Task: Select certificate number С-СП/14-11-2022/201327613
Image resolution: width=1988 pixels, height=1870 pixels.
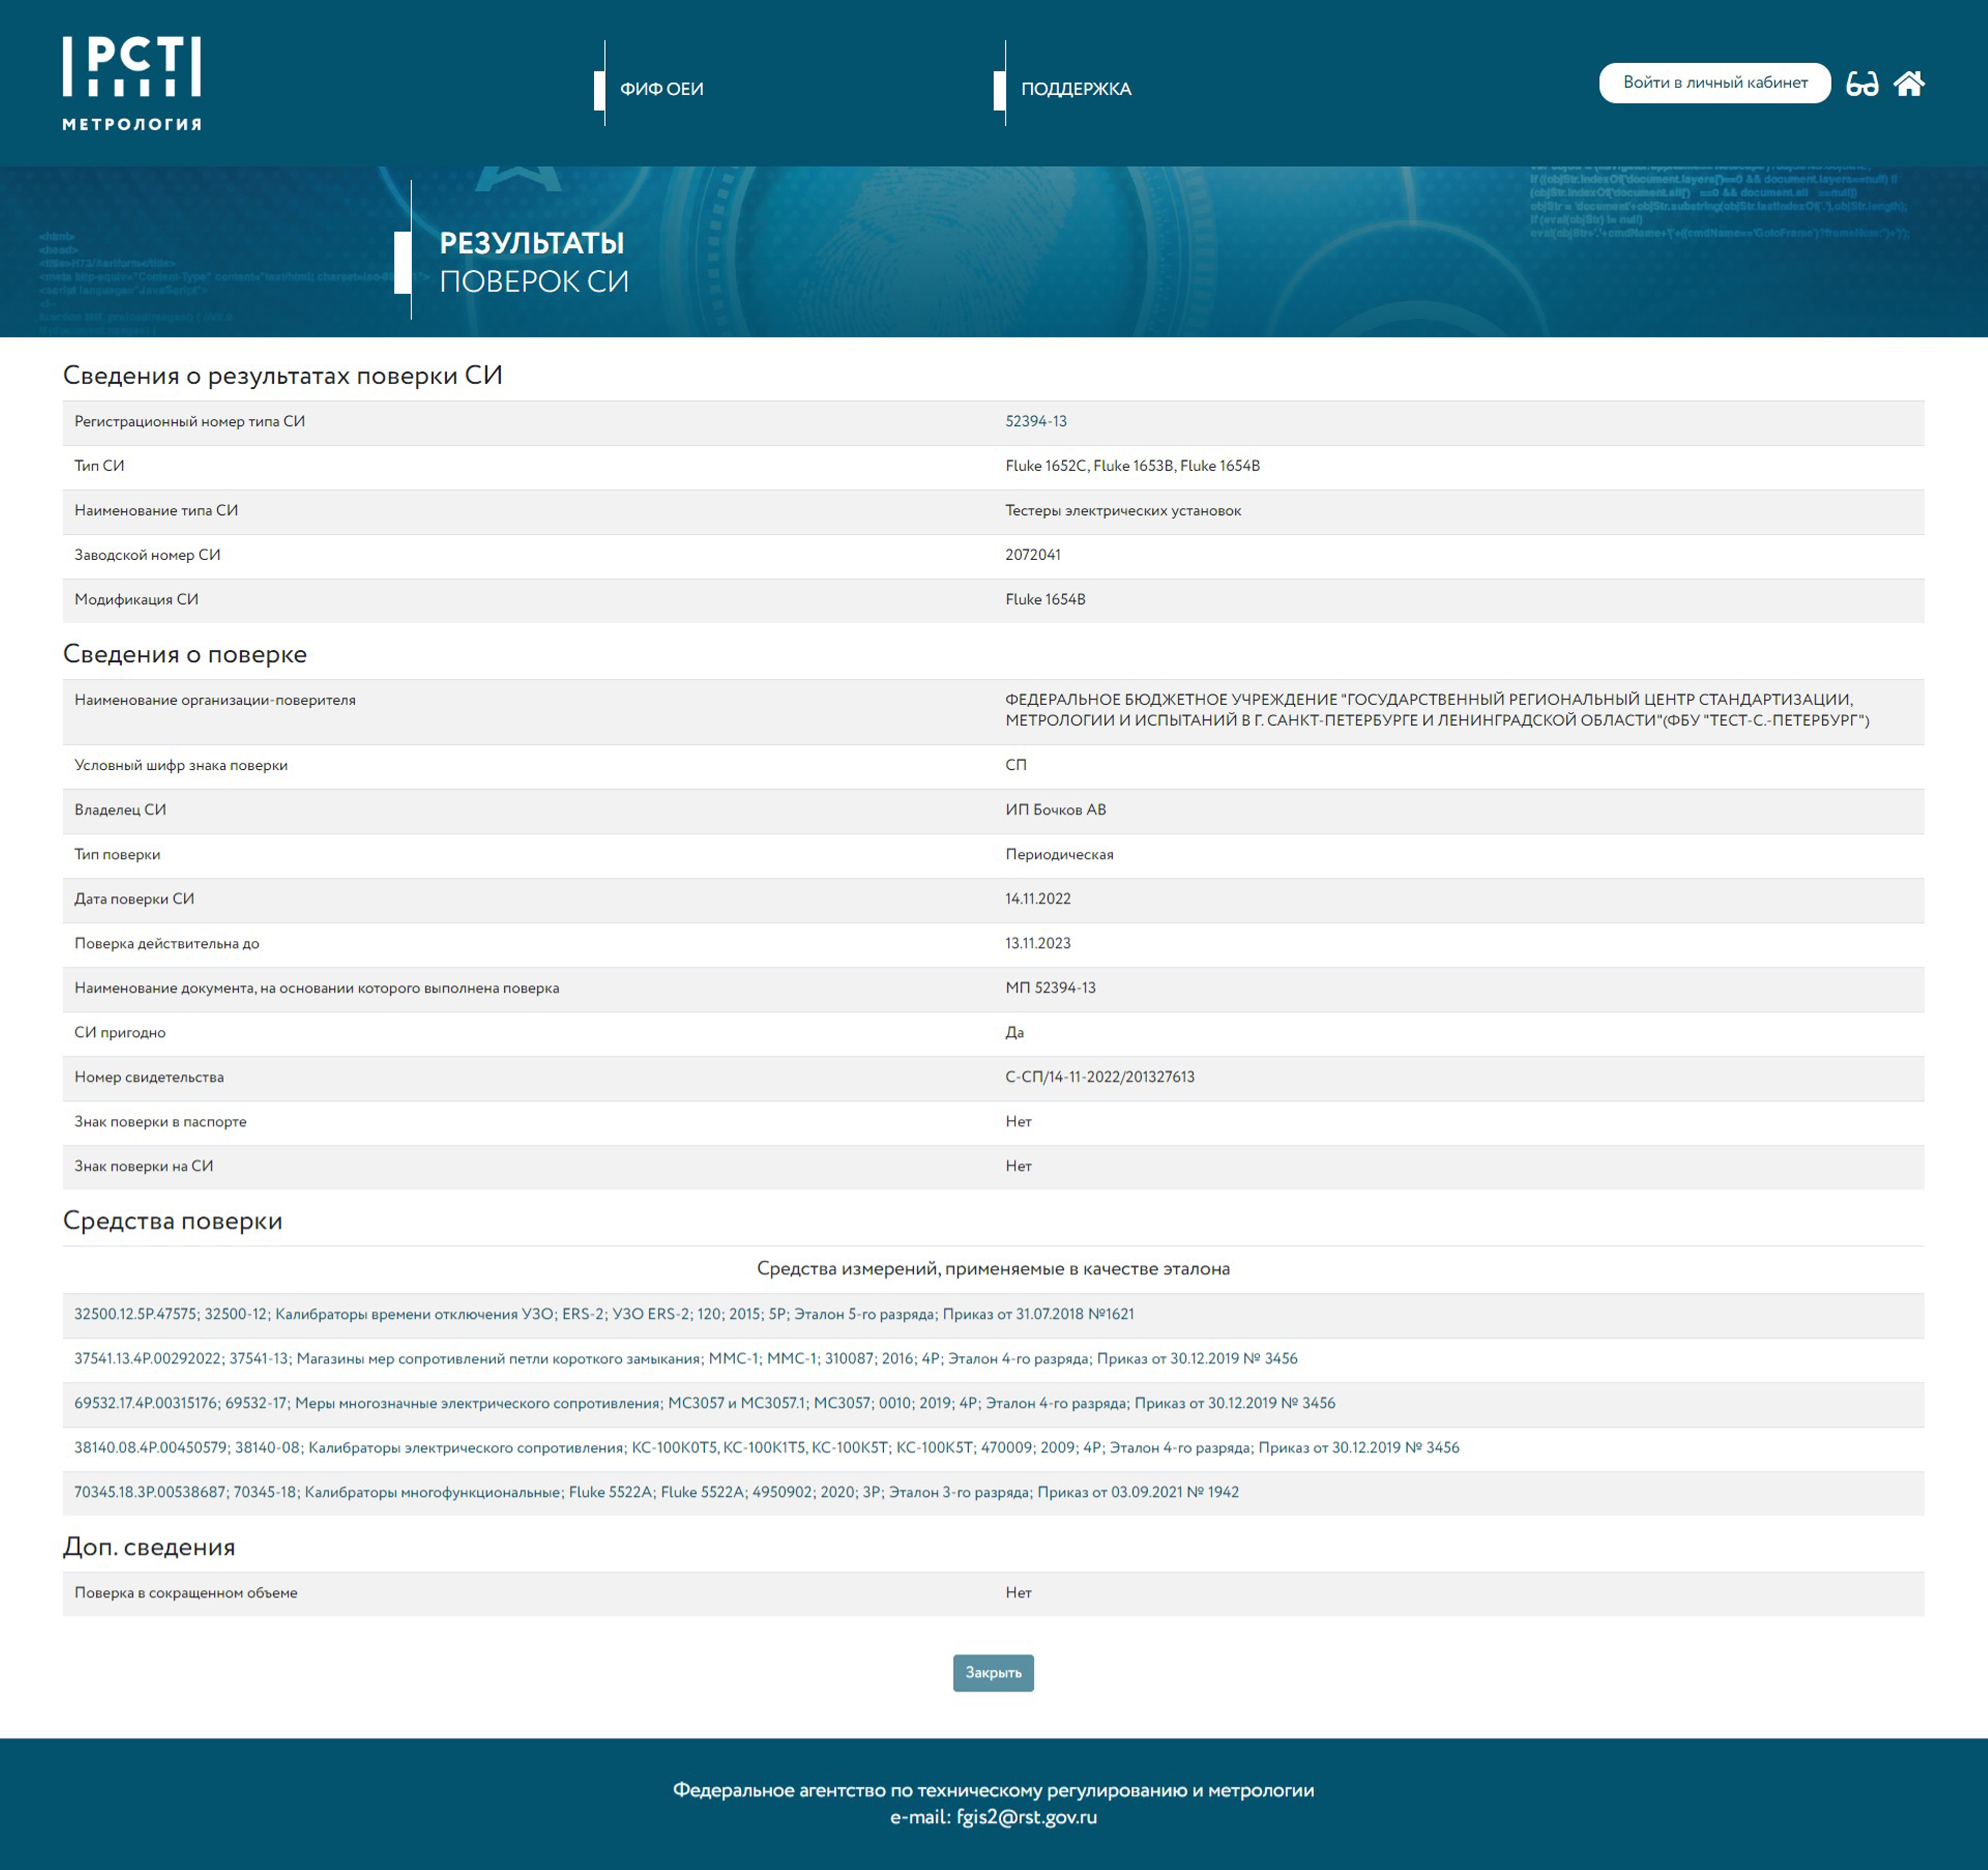Action: 1100,1077
